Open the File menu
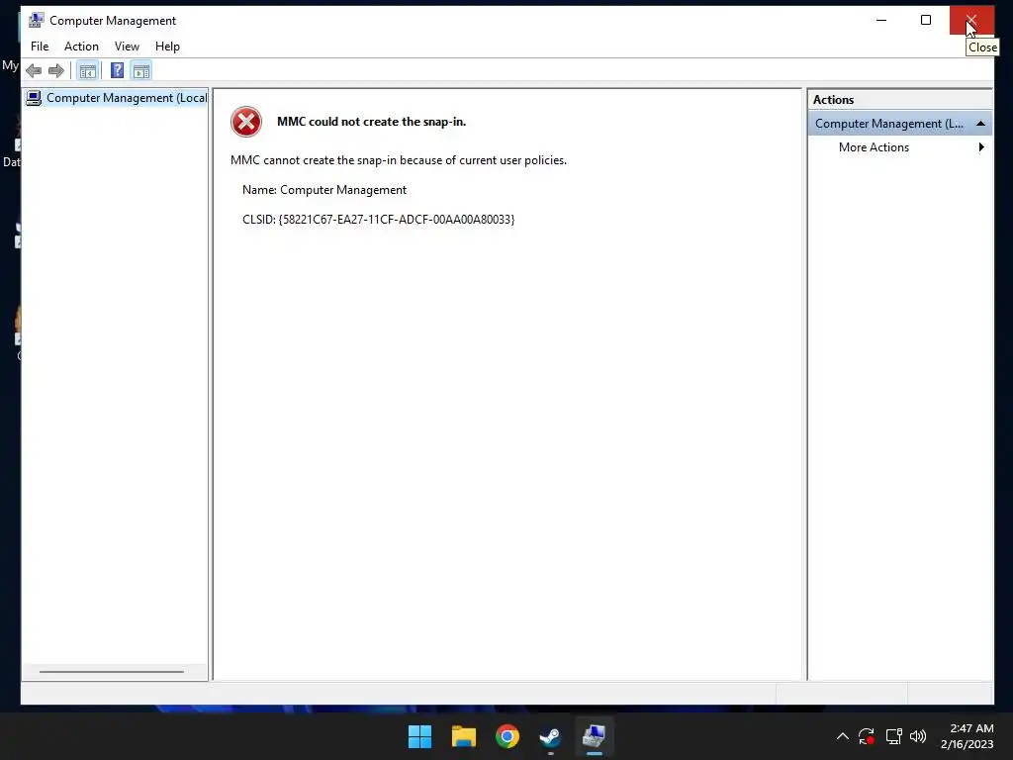Screen dimensions: 1013x760 tap(40, 47)
